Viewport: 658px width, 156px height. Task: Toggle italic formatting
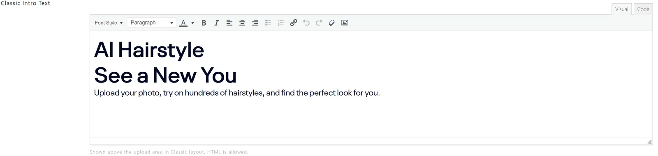[x=216, y=23]
